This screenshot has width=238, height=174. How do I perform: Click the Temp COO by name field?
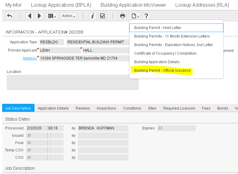(103, 150)
